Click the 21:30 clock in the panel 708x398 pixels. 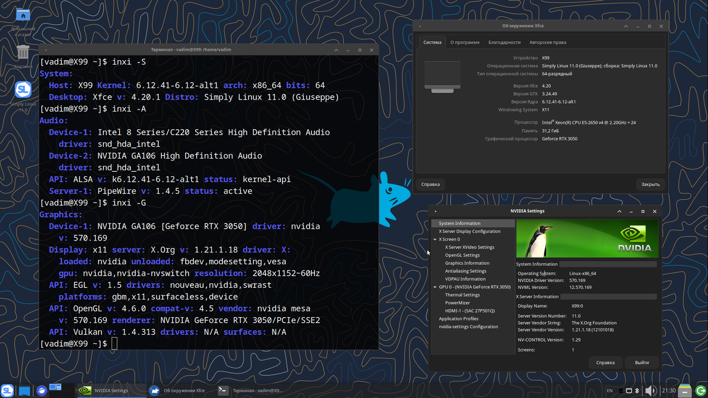pyautogui.click(x=668, y=390)
